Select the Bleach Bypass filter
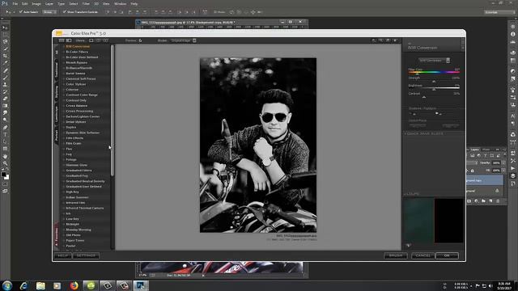This screenshot has height=291, width=518. 76,63
